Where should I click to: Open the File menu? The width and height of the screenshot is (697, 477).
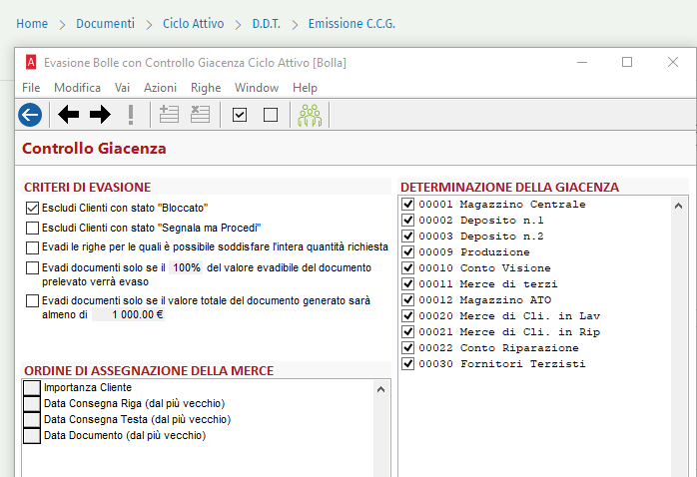(31, 88)
